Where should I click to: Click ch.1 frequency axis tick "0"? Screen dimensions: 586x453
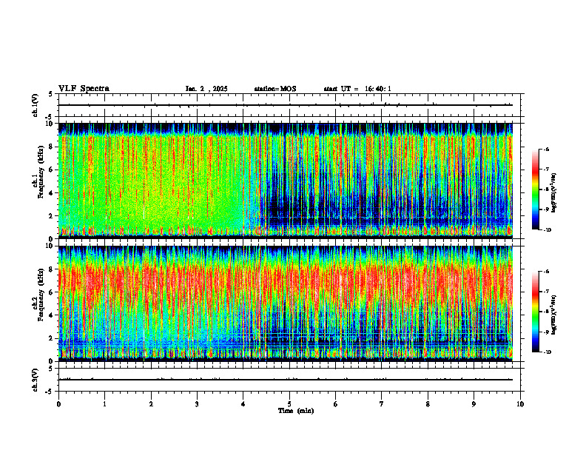51,239
